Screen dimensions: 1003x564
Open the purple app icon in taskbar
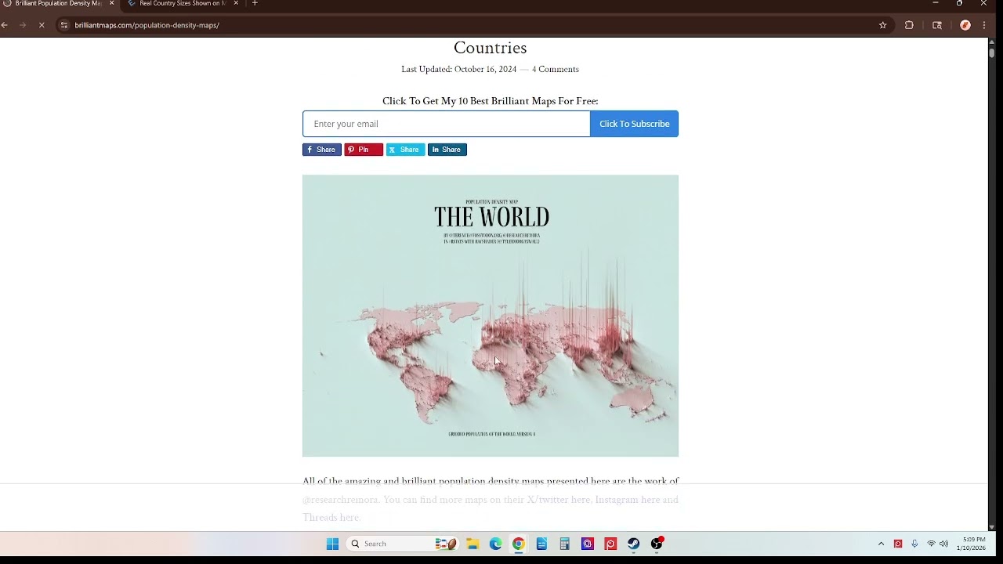pos(588,544)
